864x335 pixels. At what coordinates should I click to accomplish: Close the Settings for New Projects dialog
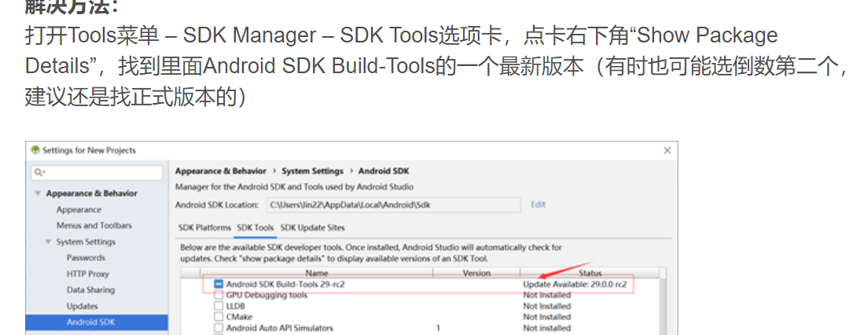(x=667, y=150)
